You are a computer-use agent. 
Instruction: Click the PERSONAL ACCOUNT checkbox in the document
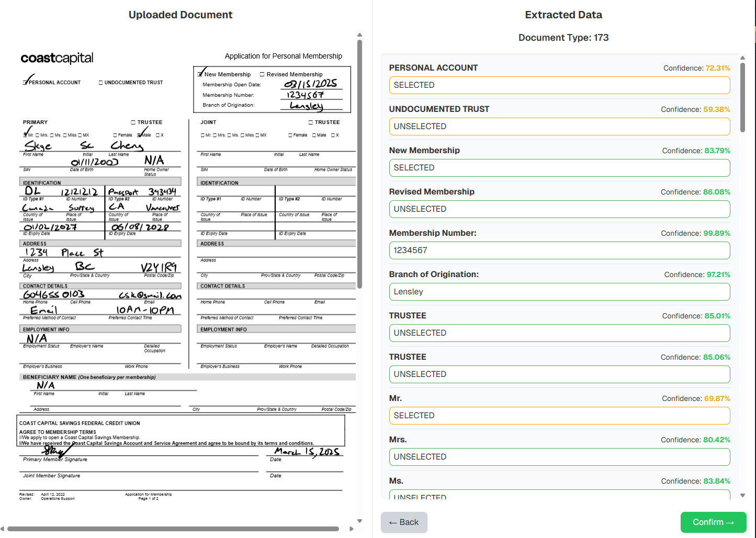(26, 83)
